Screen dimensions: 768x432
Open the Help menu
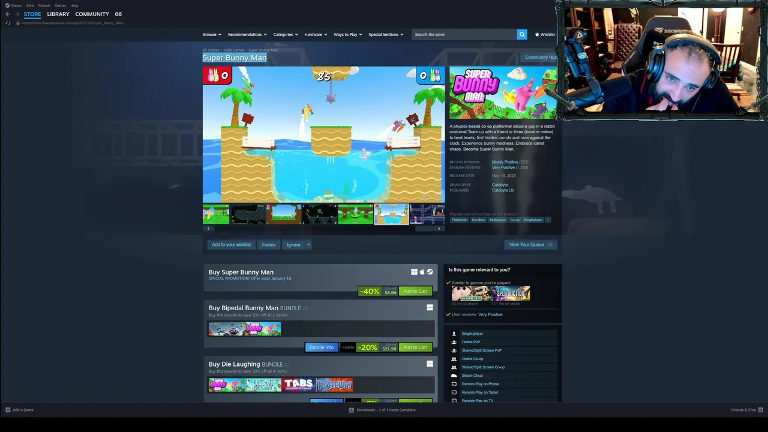click(x=74, y=5)
